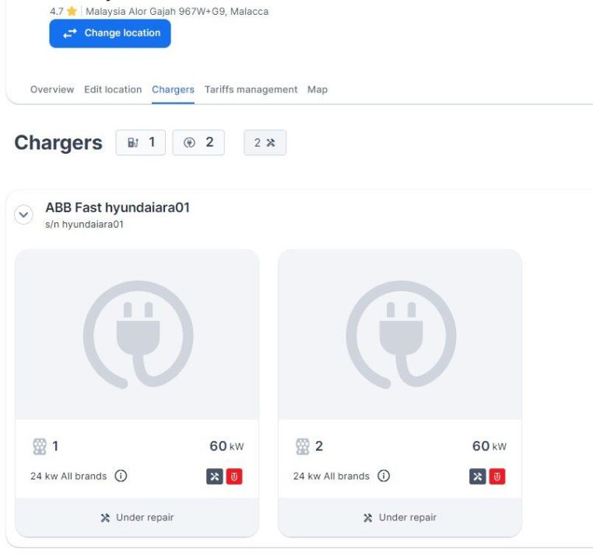Go to the Map tab
The image size is (593, 556).
pos(318,89)
